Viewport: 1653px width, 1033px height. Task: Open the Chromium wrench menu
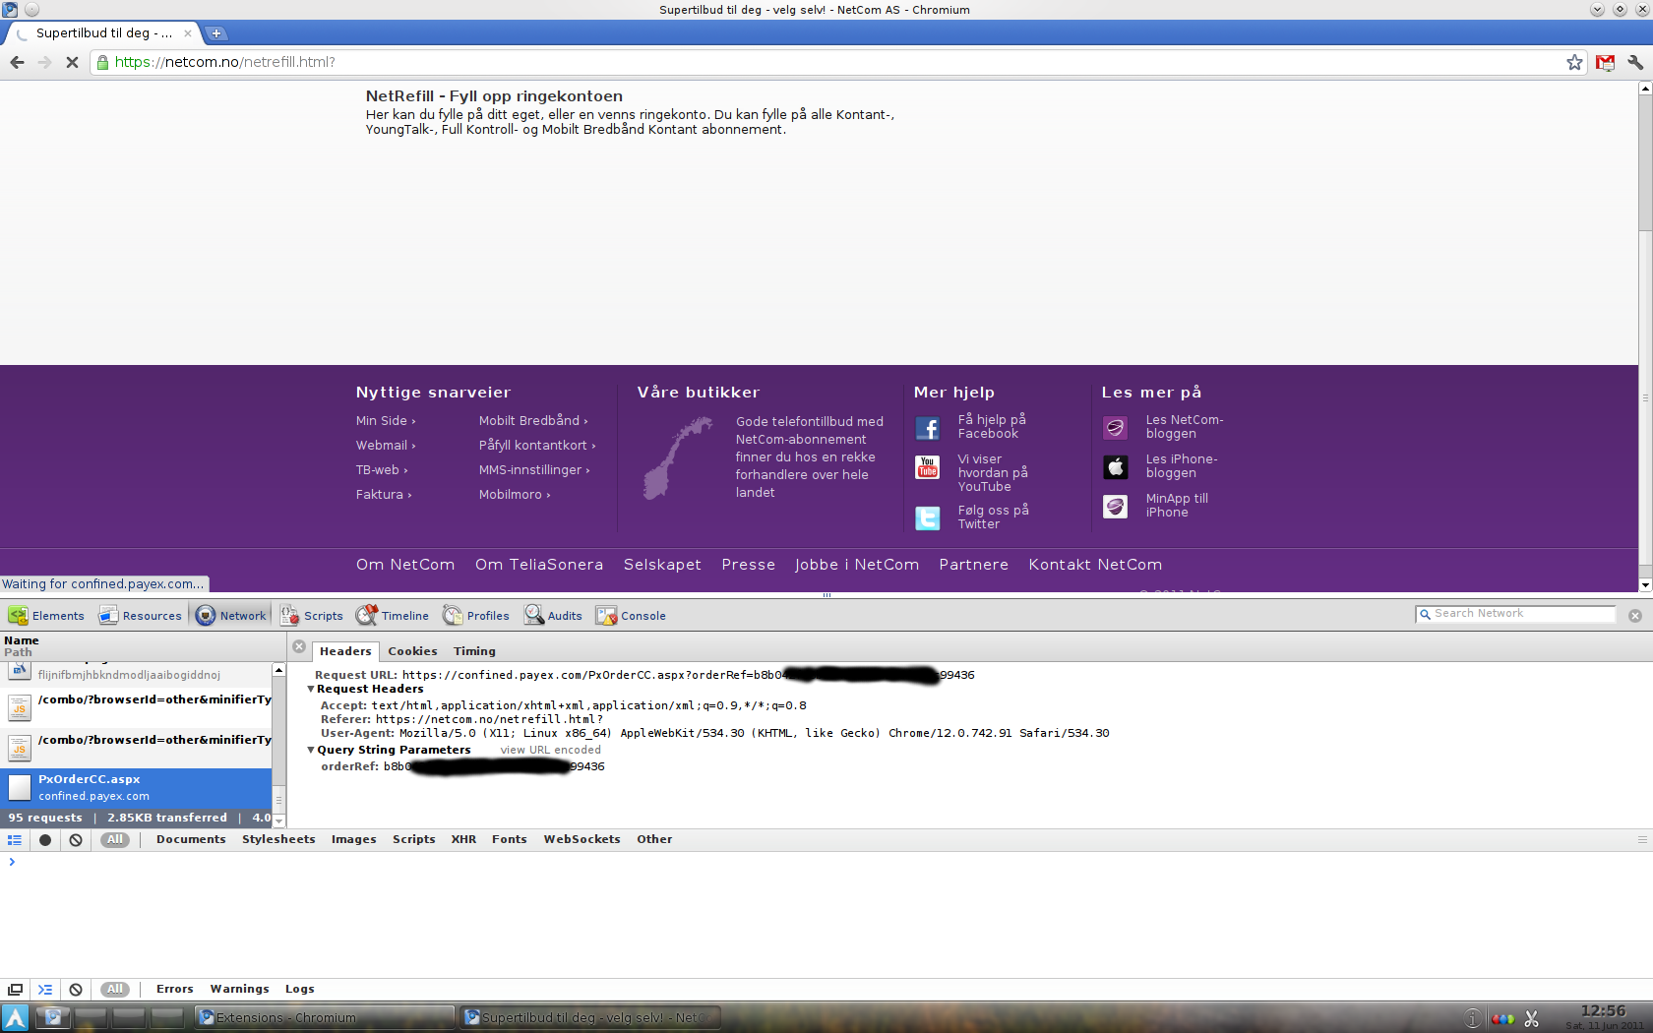click(1635, 62)
